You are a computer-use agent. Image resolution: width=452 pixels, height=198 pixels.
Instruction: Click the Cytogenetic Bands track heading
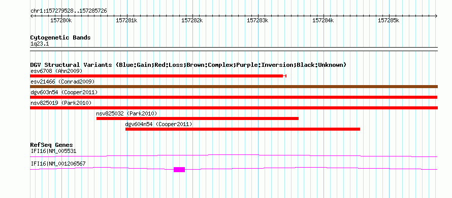tap(60, 37)
